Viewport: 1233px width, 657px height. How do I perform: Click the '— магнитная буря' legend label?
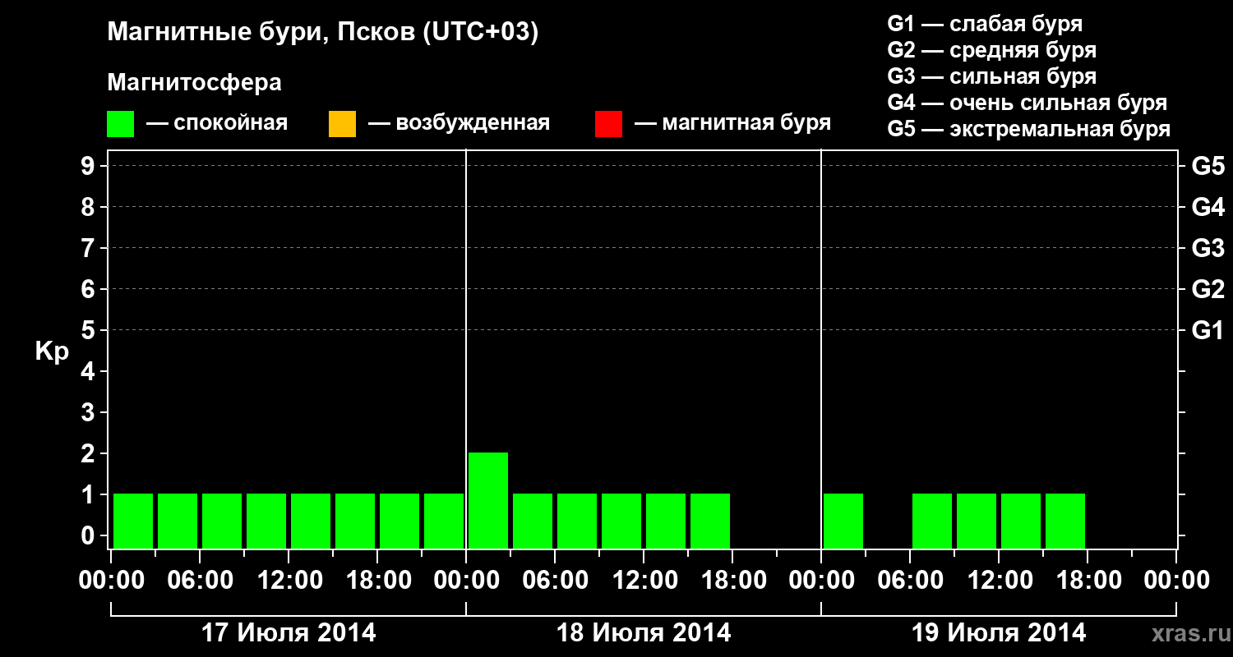[732, 123]
